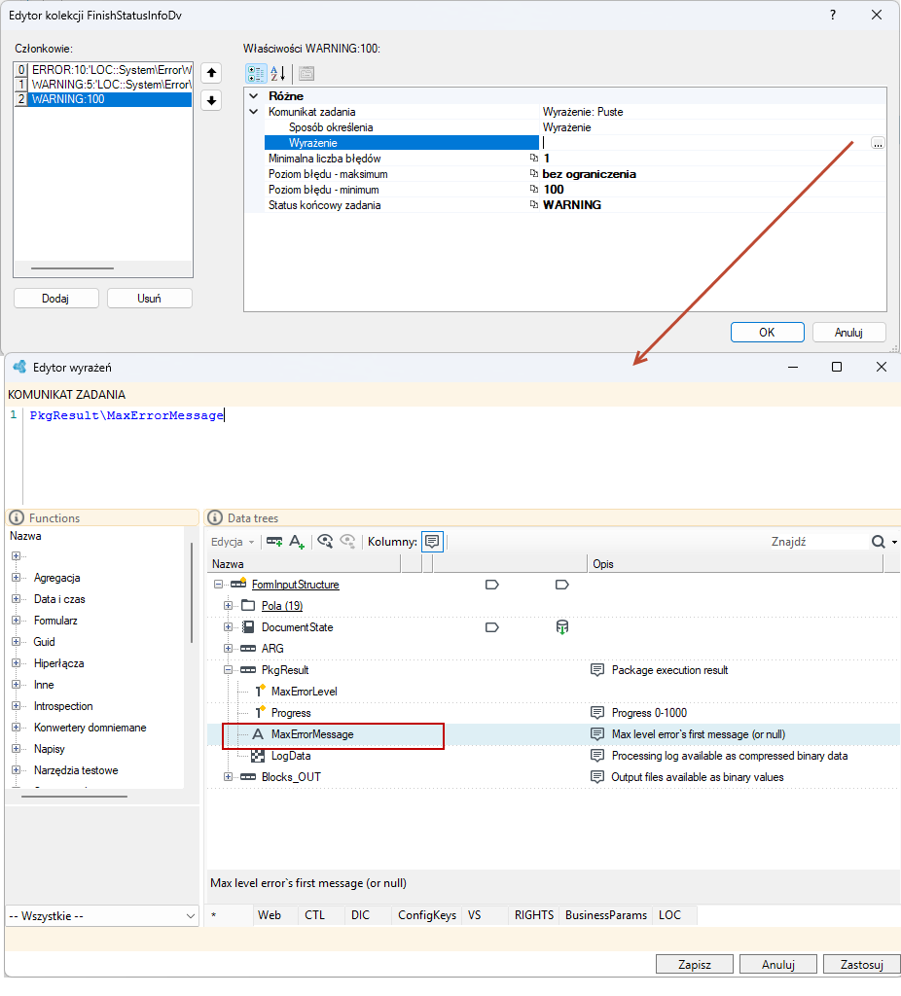This screenshot has height=996, width=901.
Task: Click Zastosuj in the expression editor
Action: pos(862,964)
